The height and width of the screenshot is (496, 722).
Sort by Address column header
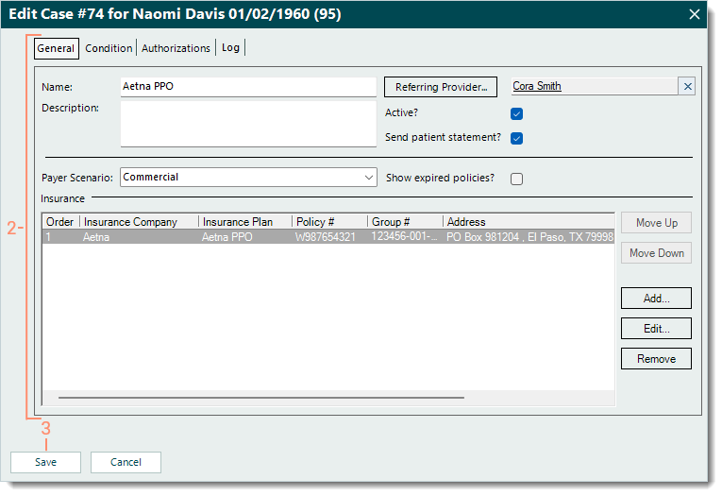[529, 222]
